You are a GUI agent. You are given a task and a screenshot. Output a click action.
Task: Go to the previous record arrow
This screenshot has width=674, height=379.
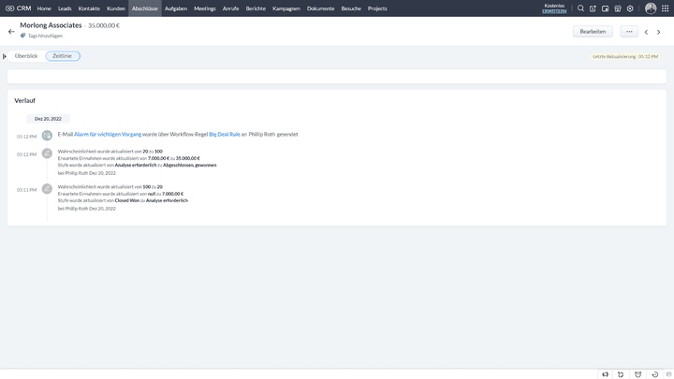(x=646, y=32)
